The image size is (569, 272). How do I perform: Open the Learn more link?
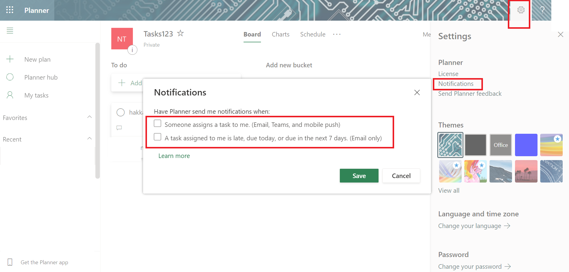point(174,156)
